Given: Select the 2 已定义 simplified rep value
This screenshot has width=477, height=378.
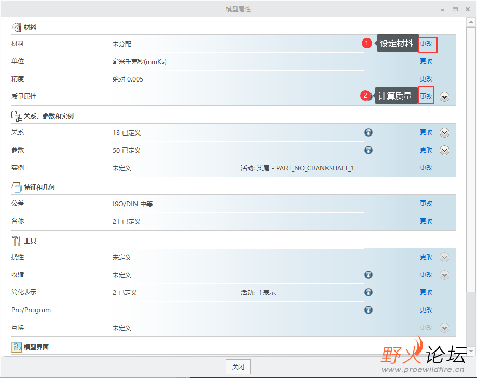Looking at the screenshot, I should [125, 292].
